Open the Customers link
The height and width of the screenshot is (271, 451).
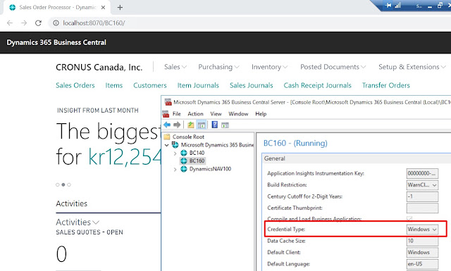pos(150,85)
